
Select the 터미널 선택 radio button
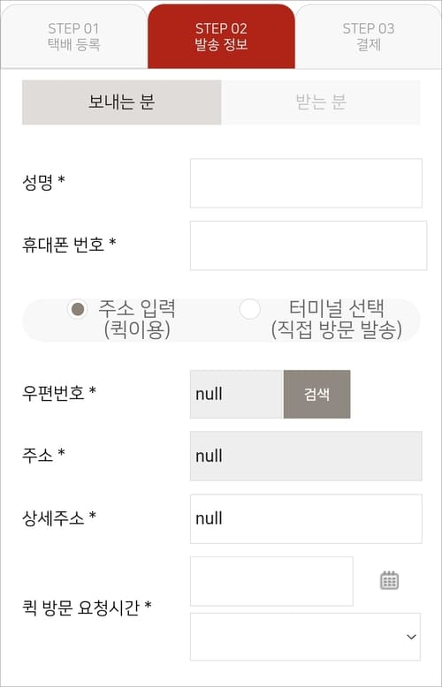pyautogui.click(x=249, y=309)
